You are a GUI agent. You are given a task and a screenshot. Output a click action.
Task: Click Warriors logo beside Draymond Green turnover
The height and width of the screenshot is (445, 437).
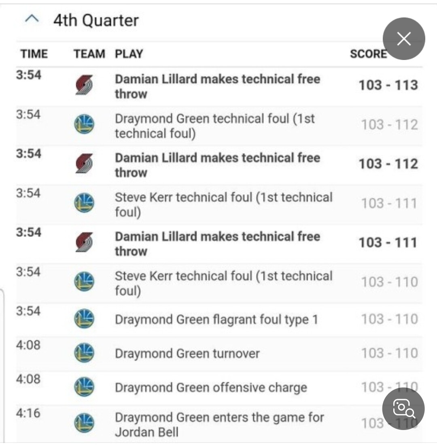click(x=84, y=353)
